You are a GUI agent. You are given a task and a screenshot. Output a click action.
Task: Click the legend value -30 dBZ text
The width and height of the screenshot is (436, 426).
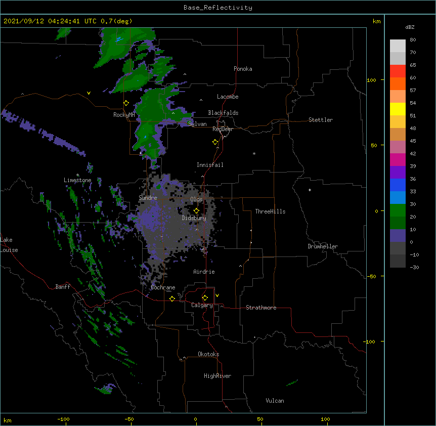(414, 267)
